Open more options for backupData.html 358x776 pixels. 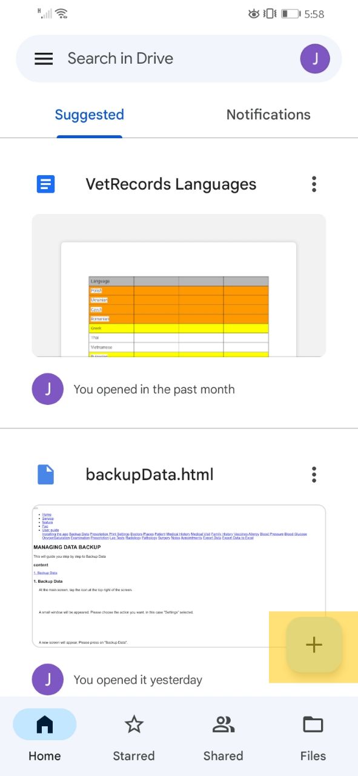[x=314, y=474]
